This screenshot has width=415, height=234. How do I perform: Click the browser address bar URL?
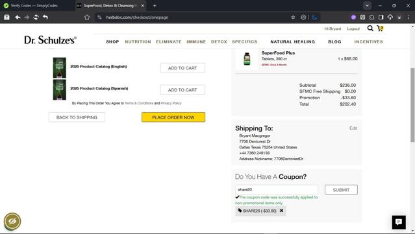[x=137, y=17]
